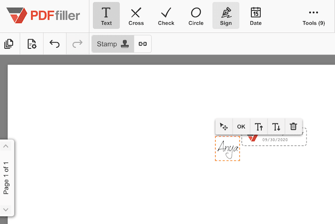Image resolution: width=335 pixels, height=224 pixels.
Task: Select the Anya signature box
Action: pos(228,148)
